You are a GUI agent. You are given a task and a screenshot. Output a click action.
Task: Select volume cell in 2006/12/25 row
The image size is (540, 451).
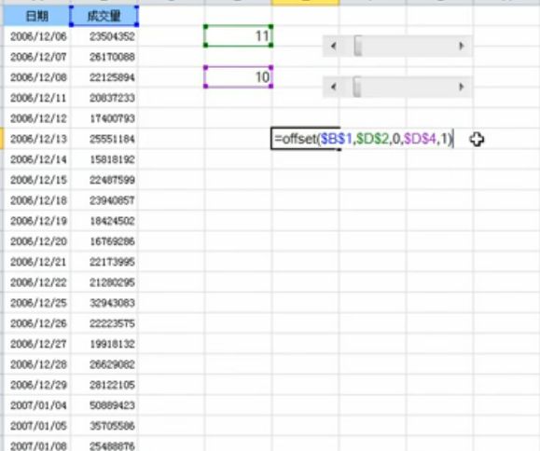tap(104, 303)
